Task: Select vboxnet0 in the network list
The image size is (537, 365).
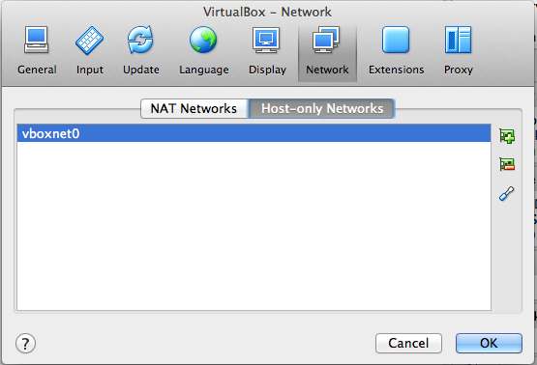Action: point(254,133)
